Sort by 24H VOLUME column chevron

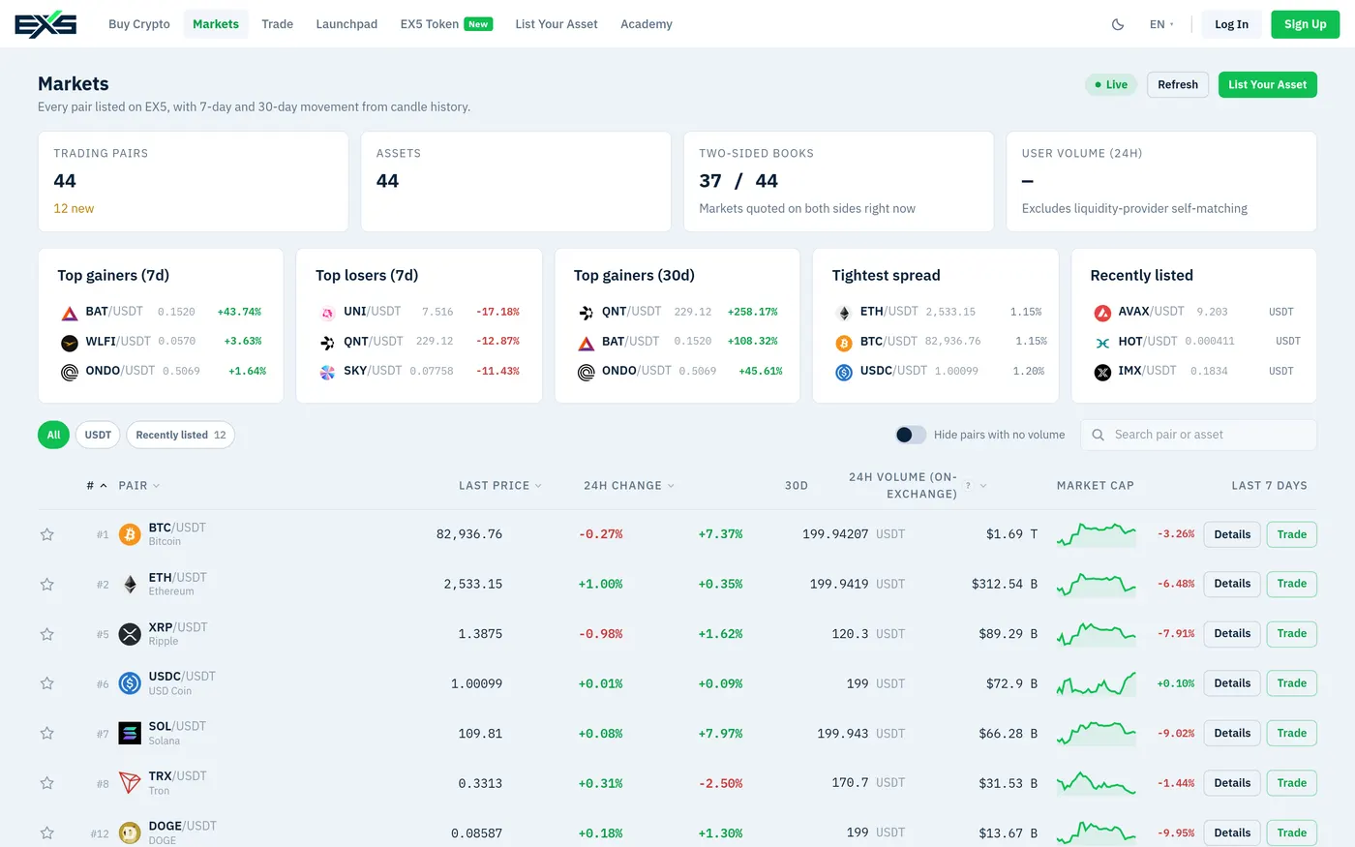(x=983, y=485)
